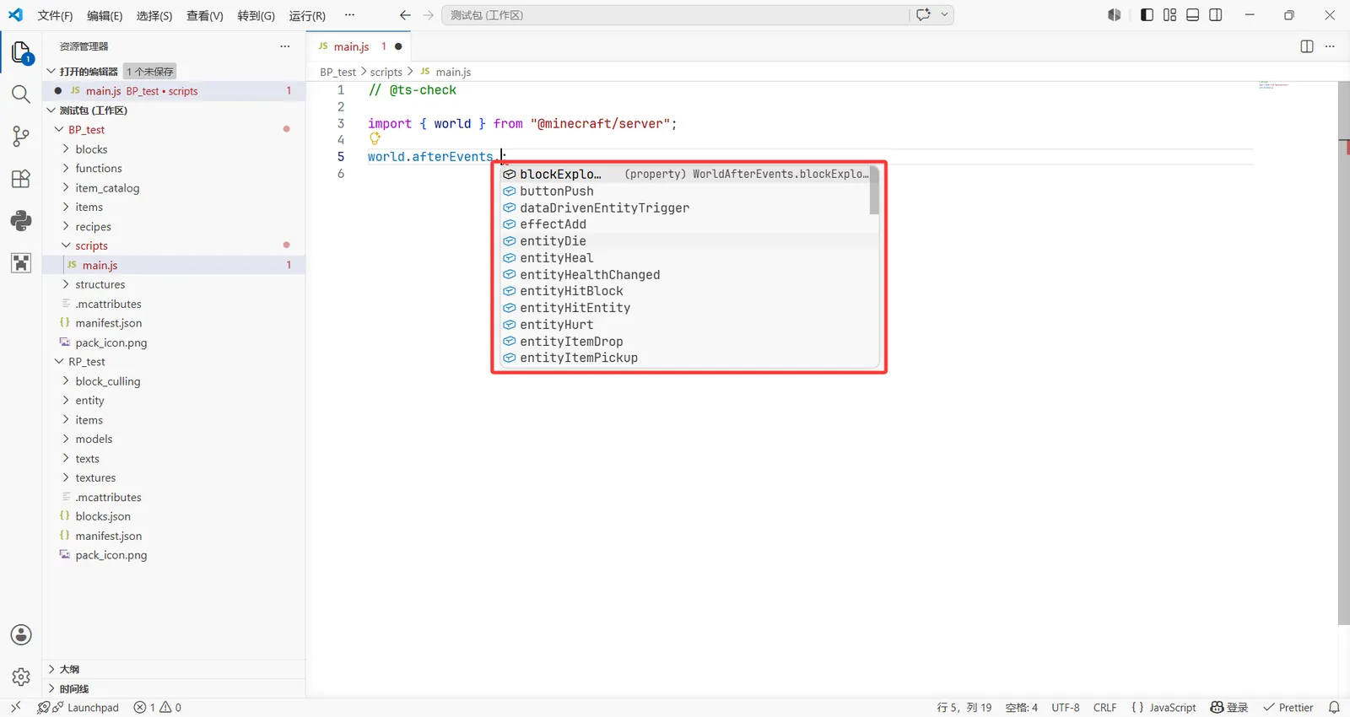Image resolution: width=1350 pixels, height=717 pixels.
Task: Toggle the primary side bar
Action: tap(1147, 15)
